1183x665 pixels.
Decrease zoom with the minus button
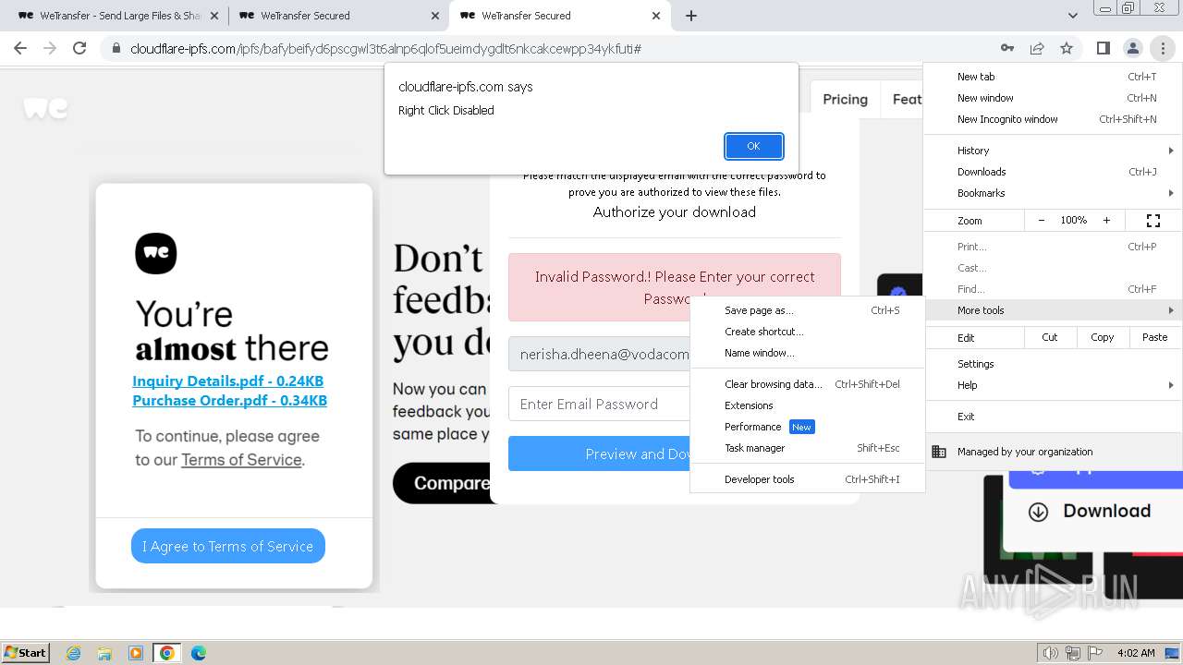(x=1042, y=221)
